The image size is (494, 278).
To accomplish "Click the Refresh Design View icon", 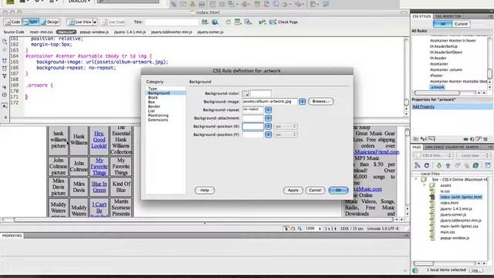I will [228, 22].
